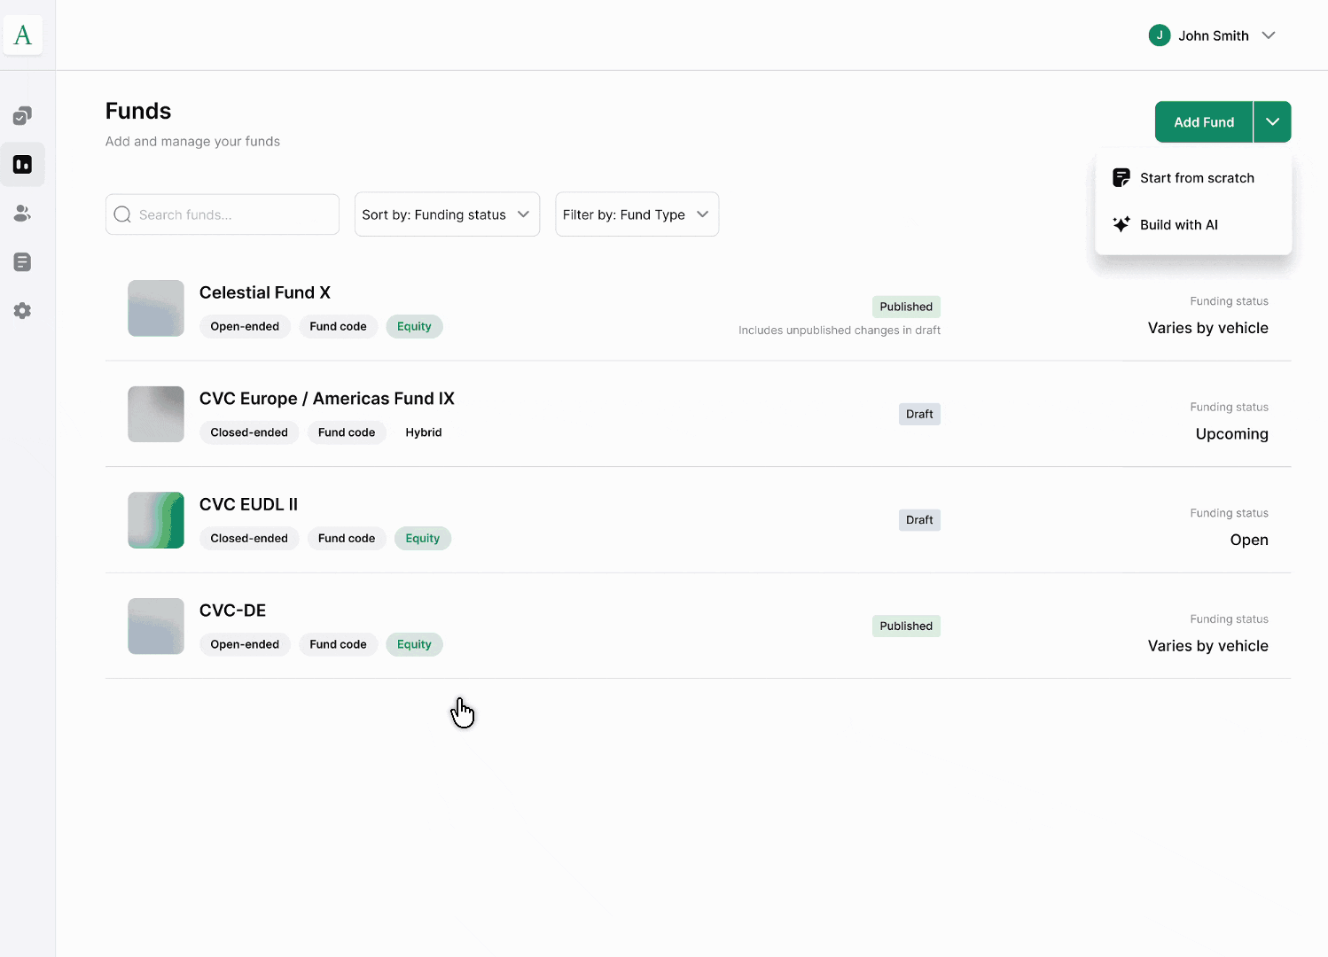Open the Celestial Fund X thumbnail

point(156,308)
